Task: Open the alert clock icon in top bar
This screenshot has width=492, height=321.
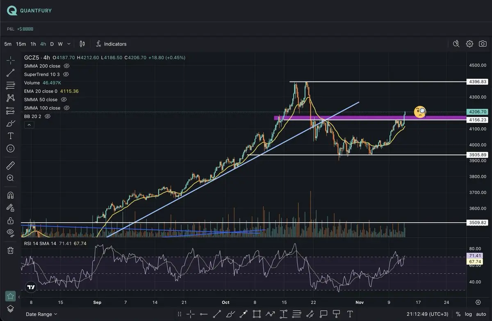Action: click(456, 44)
